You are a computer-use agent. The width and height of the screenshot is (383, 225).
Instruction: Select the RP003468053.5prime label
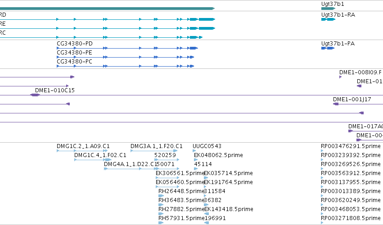click(x=351, y=209)
